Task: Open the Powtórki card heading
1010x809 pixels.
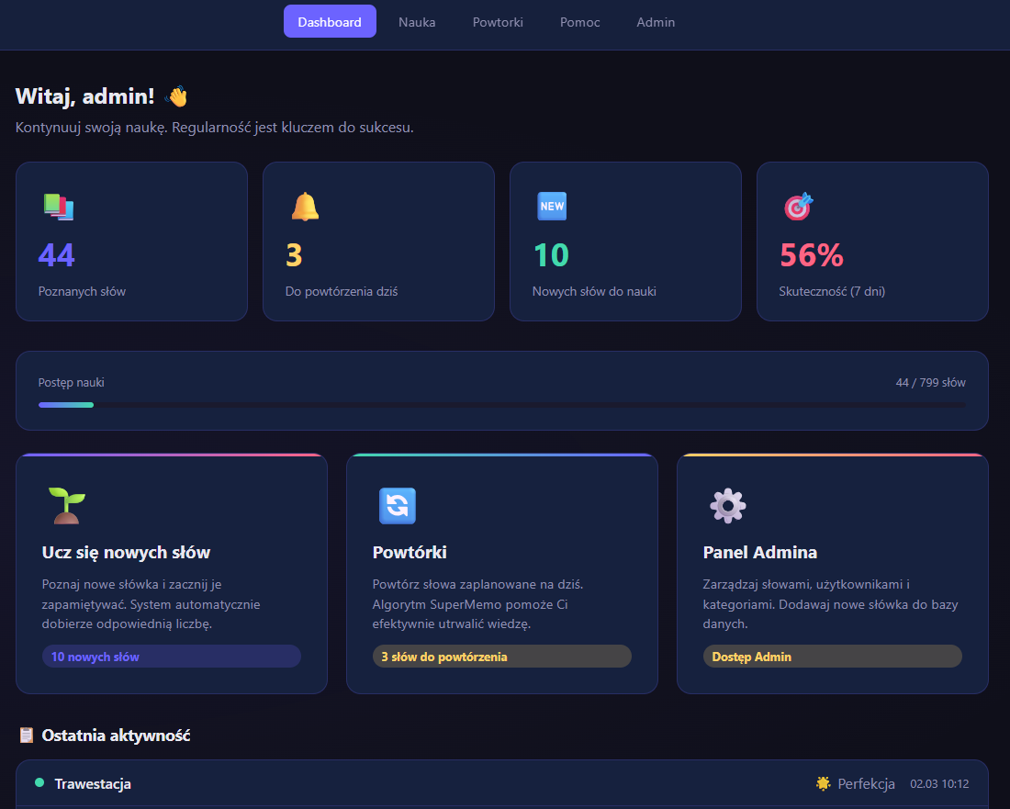Action: [410, 553]
